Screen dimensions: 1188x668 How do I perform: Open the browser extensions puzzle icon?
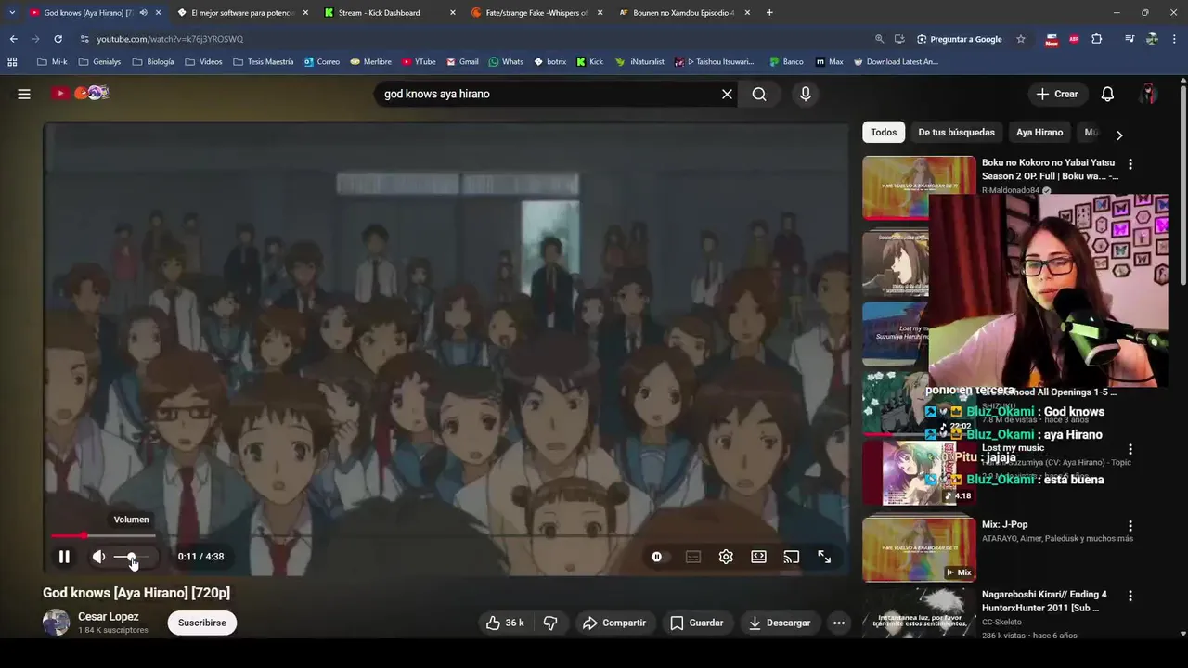[x=1097, y=39]
